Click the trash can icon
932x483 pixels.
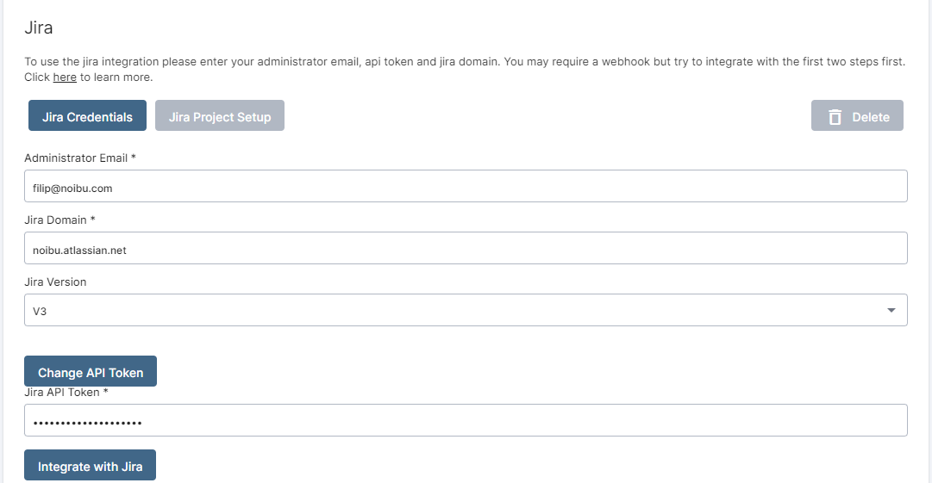tap(835, 117)
